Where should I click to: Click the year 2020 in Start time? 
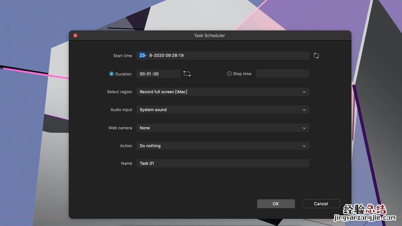[x=159, y=56]
